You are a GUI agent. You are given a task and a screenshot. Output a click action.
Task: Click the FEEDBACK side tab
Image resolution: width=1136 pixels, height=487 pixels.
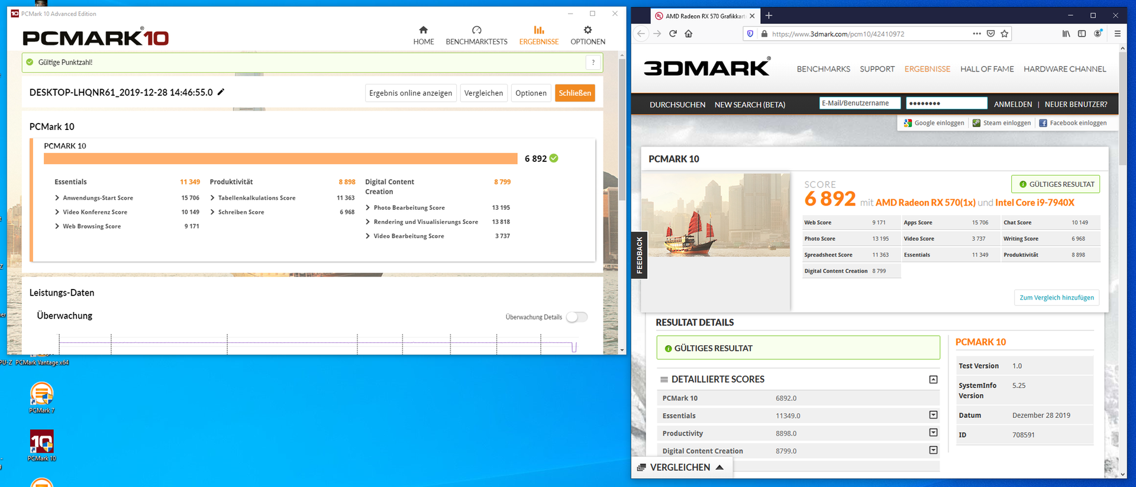tap(639, 255)
